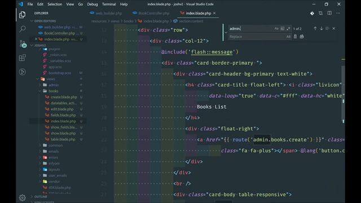This screenshot has width=361, height=203.
Task: Open the View menu
Action: click(70, 4)
